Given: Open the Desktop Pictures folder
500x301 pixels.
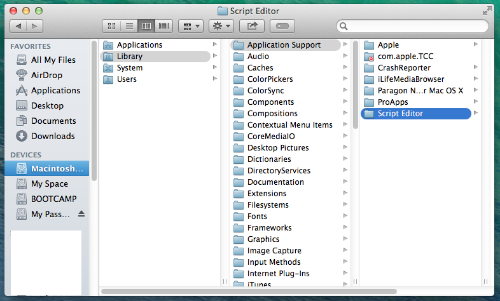Looking at the screenshot, I should 286,148.
